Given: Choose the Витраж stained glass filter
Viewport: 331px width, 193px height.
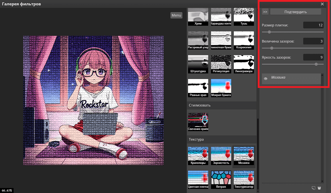Looking at the screenshot, I should coord(221,180).
